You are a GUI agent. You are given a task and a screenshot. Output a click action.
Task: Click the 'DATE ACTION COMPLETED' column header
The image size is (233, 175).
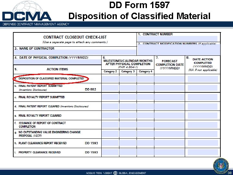[x=203, y=61]
